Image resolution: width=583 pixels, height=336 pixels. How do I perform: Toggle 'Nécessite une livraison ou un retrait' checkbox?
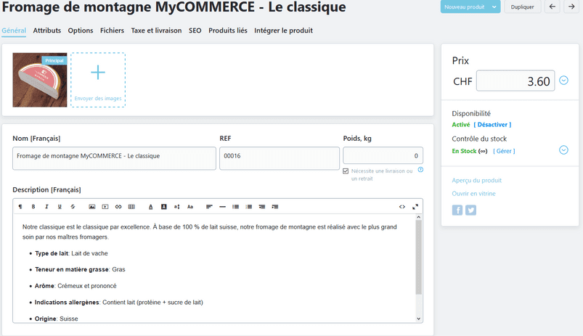click(346, 171)
